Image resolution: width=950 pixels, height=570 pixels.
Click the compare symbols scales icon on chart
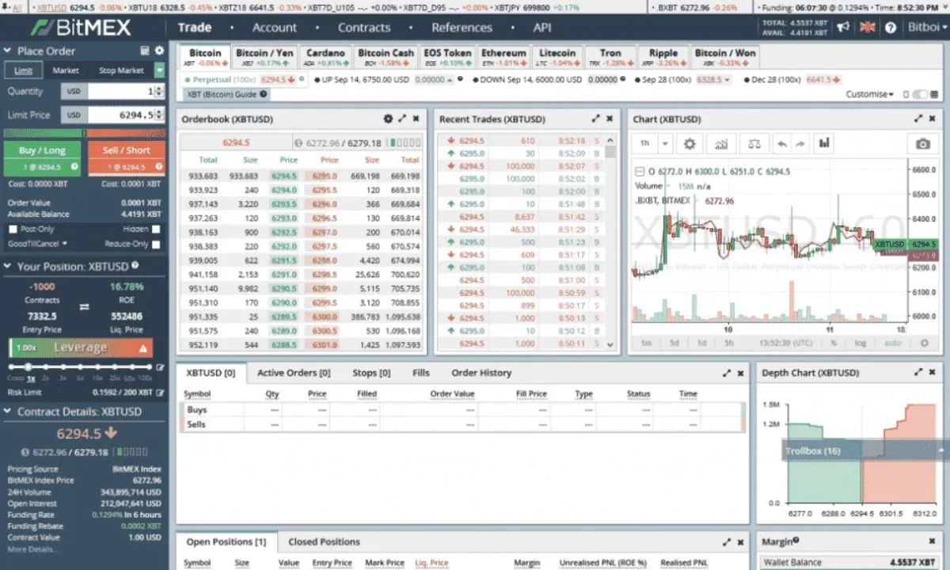click(x=754, y=143)
